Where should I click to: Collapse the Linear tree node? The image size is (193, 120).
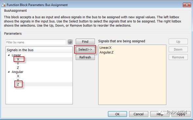click(x=9, y=55)
